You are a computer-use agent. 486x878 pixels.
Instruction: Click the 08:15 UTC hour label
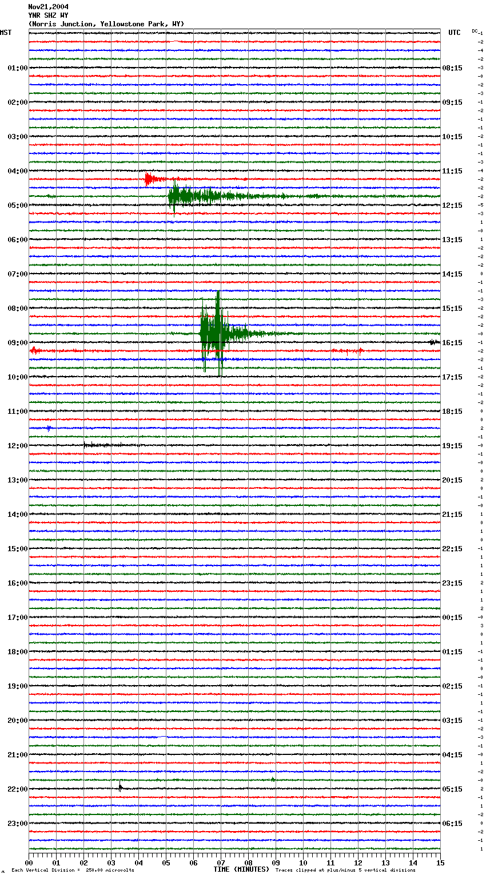coord(452,68)
